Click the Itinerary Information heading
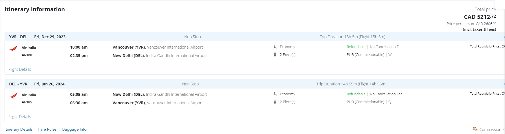This screenshot has height=134, width=505. 35,9
